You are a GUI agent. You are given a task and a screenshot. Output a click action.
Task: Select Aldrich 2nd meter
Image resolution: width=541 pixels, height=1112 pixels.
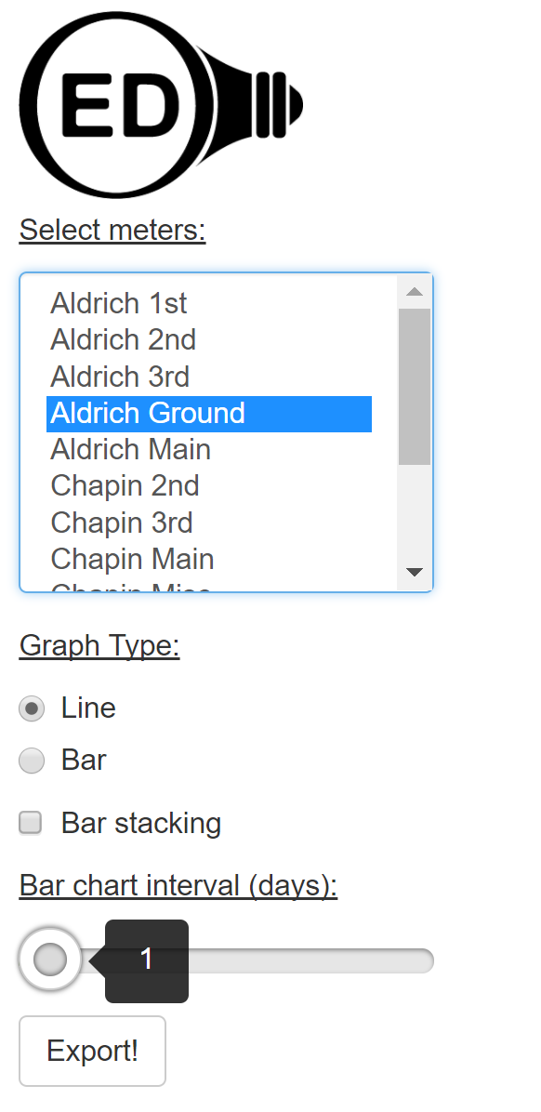pos(123,340)
